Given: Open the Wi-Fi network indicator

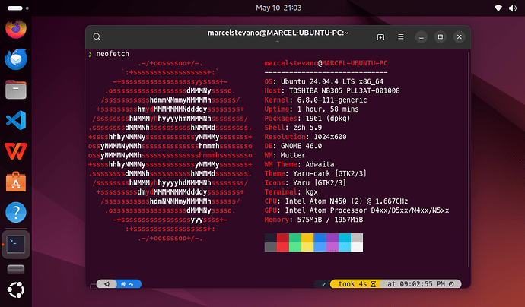Looking at the screenshot, I should (498, 8).
